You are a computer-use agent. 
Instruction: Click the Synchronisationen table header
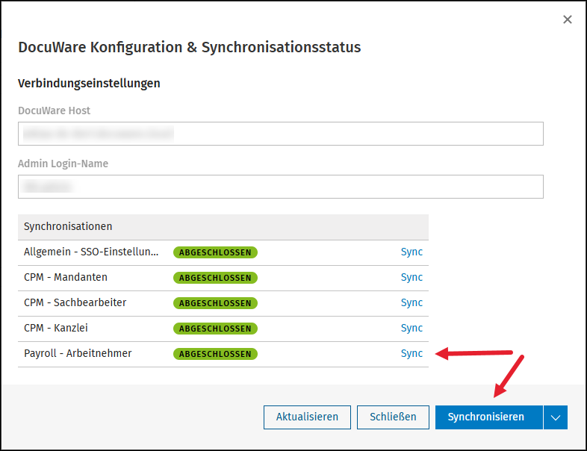click(223, 227)
